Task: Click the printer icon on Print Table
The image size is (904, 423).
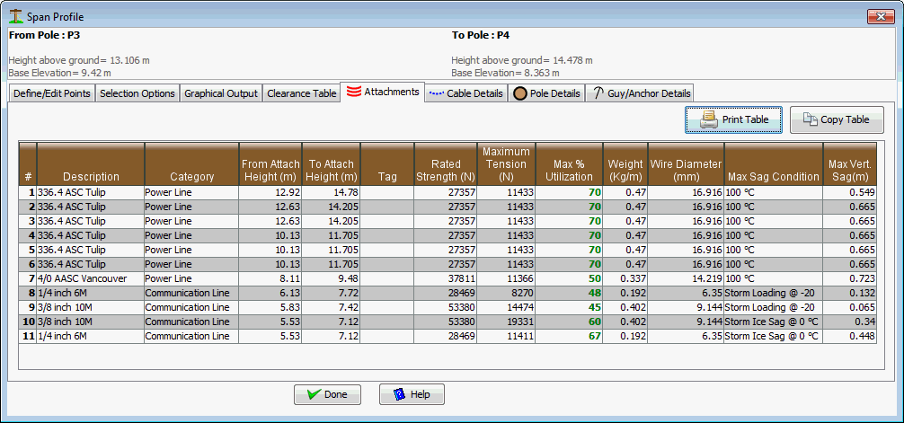Action: point(708,119)
